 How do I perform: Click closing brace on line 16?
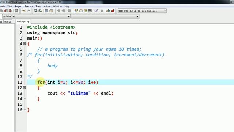(29, 110)
